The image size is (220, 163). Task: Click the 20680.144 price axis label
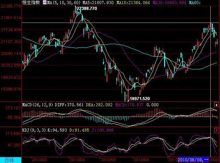[x=11, y=54]
